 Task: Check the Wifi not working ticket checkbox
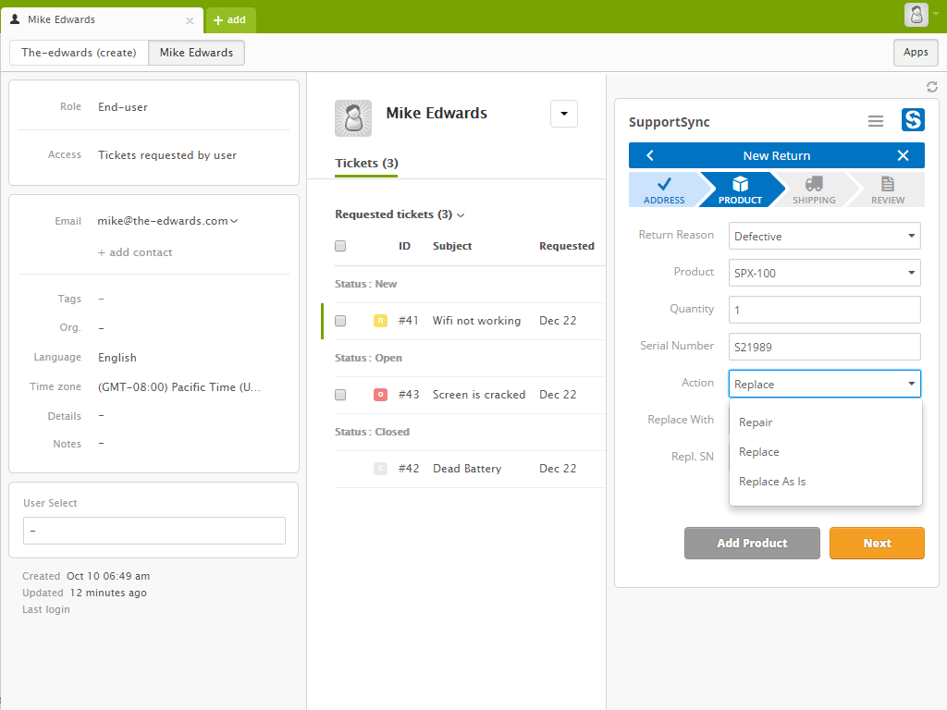coord(340,321)
